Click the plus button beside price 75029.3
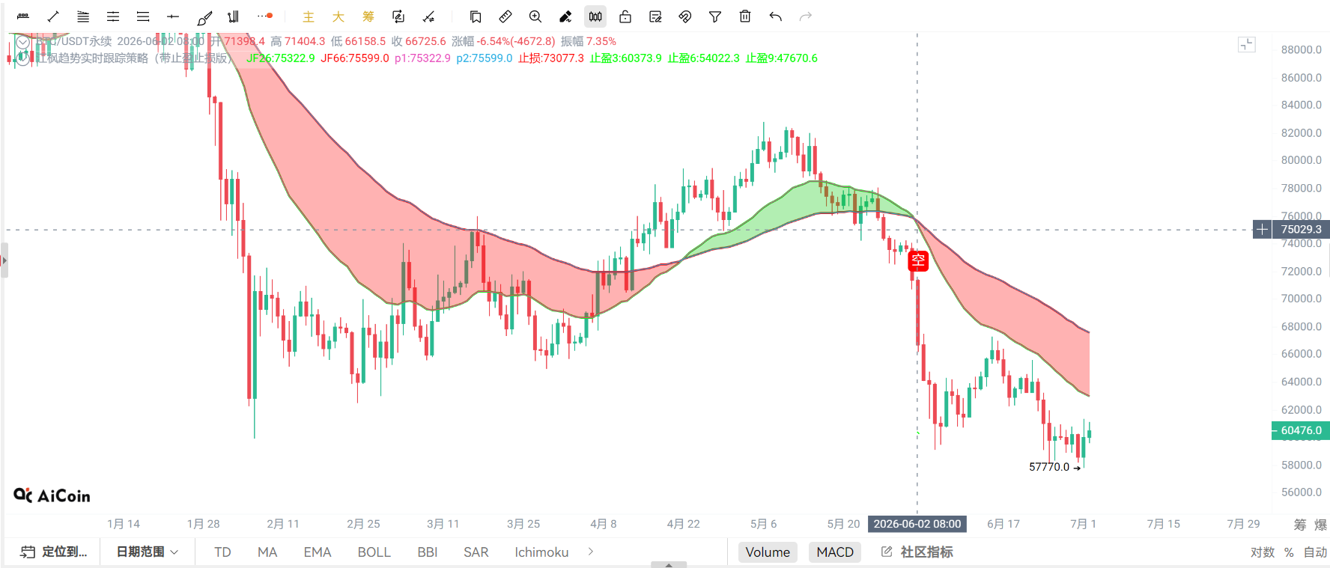The width and height of the screenshot is (1330, 568). coord(1263,230)
